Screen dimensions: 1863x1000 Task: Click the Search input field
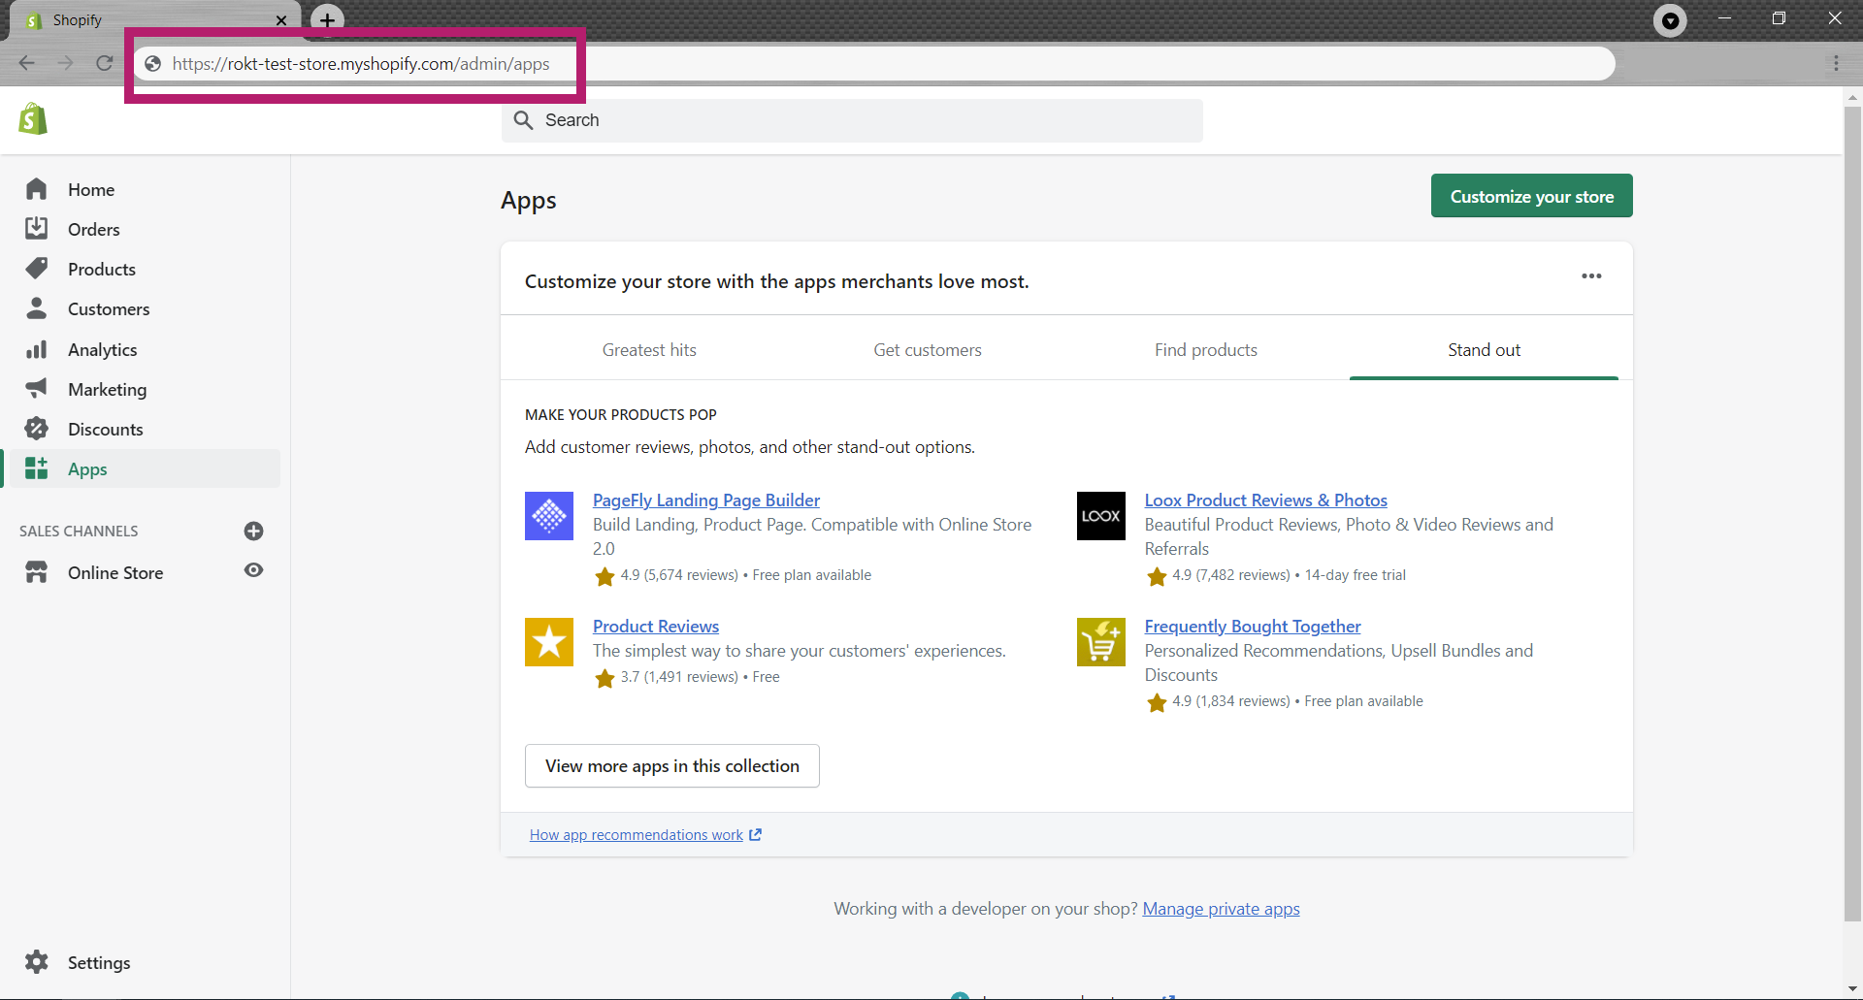(852, 120)
